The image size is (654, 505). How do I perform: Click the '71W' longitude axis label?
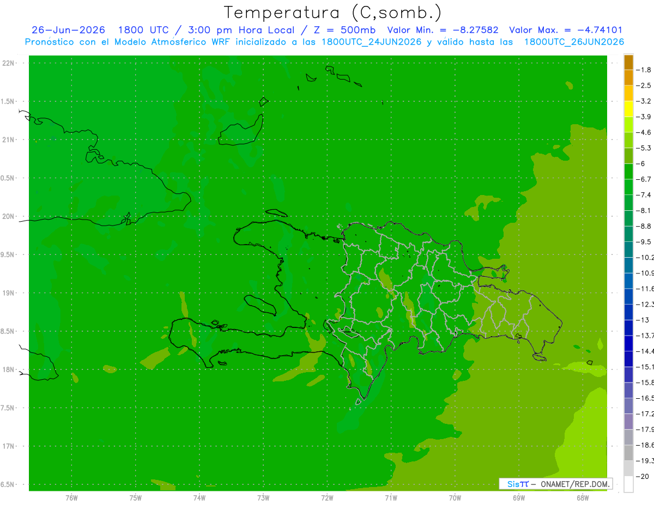point(391,497)
